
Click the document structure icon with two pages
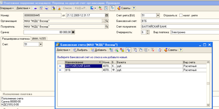pos(46,8)
